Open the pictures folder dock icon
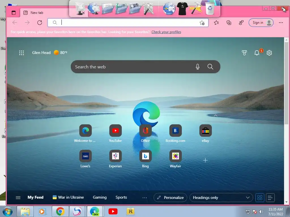Image resolution: width=290 pixels, height=217 pixels. pos(135,8)
